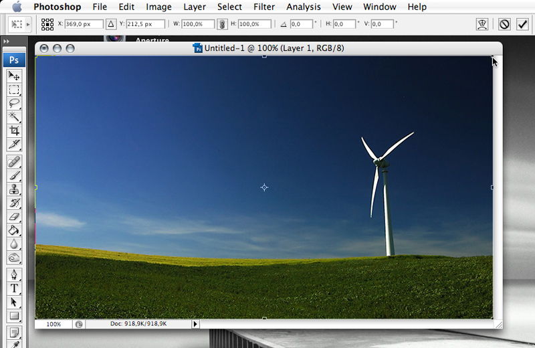Cancel the transform
The image size is (535, 348).
[505, 24]
